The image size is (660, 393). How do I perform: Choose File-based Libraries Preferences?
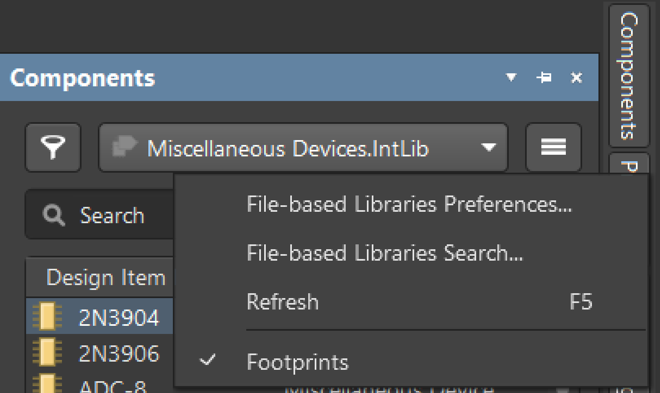(x=409, y=204)
